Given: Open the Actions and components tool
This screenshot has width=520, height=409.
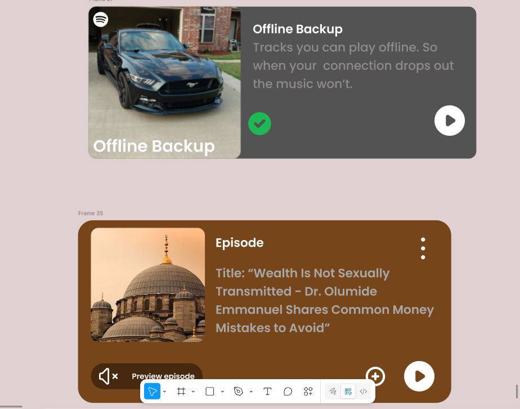Looking at the screenshot, I should [308, 392].
